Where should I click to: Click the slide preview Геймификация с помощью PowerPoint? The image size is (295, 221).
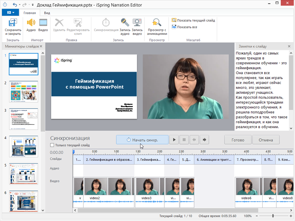click(94, 87)
